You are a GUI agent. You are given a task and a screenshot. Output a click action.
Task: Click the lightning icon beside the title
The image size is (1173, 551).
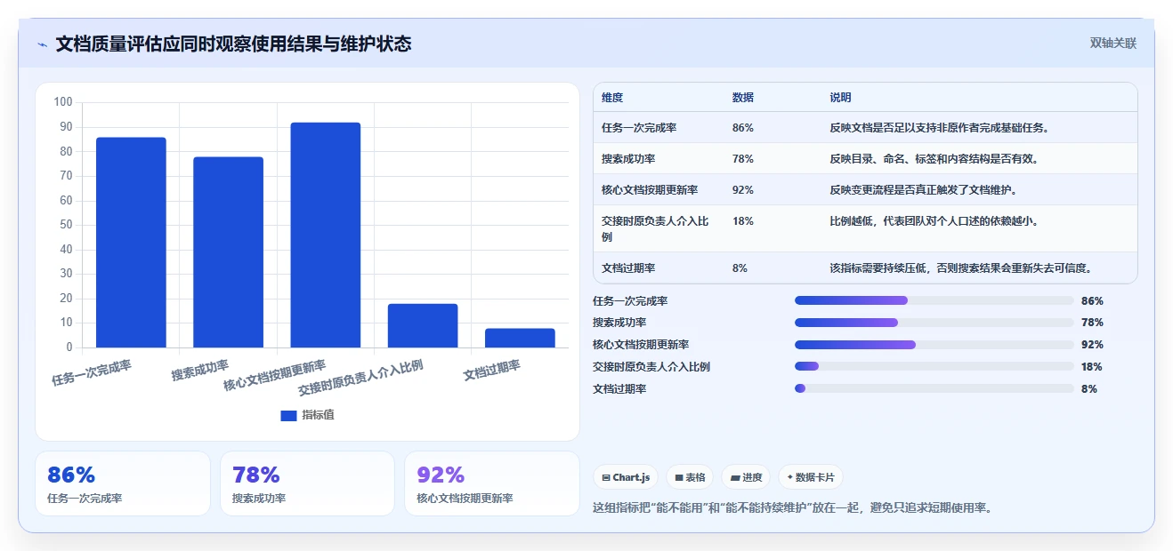(x=42, y=44)
